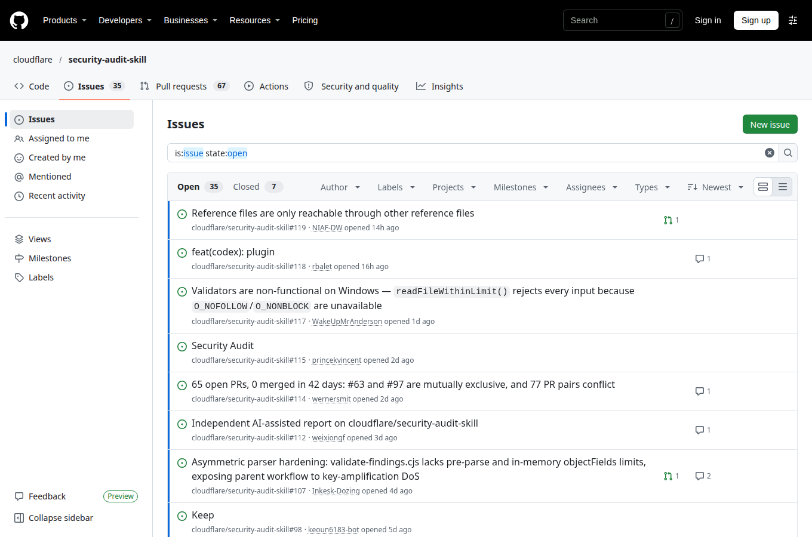812x537 pixels.
Task: Go to the Code tab
Action: coord(32,87)
